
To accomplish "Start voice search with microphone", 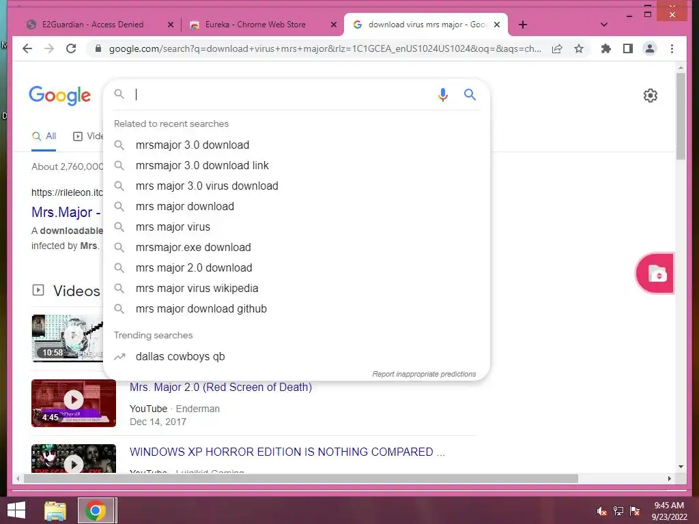I will (x=442, y=94).
